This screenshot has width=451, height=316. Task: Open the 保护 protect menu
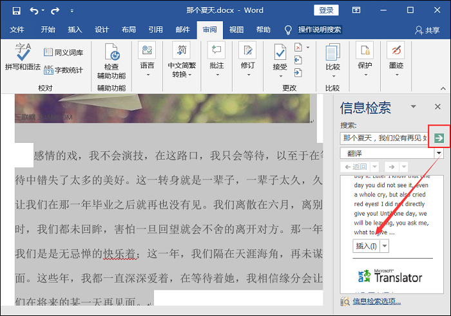[x=365, y=59]
